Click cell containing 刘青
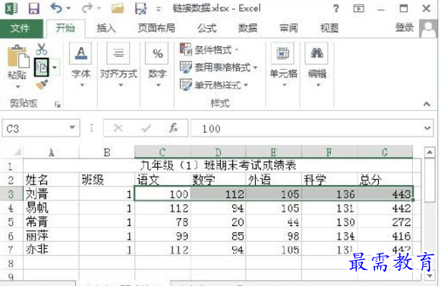 51,193
